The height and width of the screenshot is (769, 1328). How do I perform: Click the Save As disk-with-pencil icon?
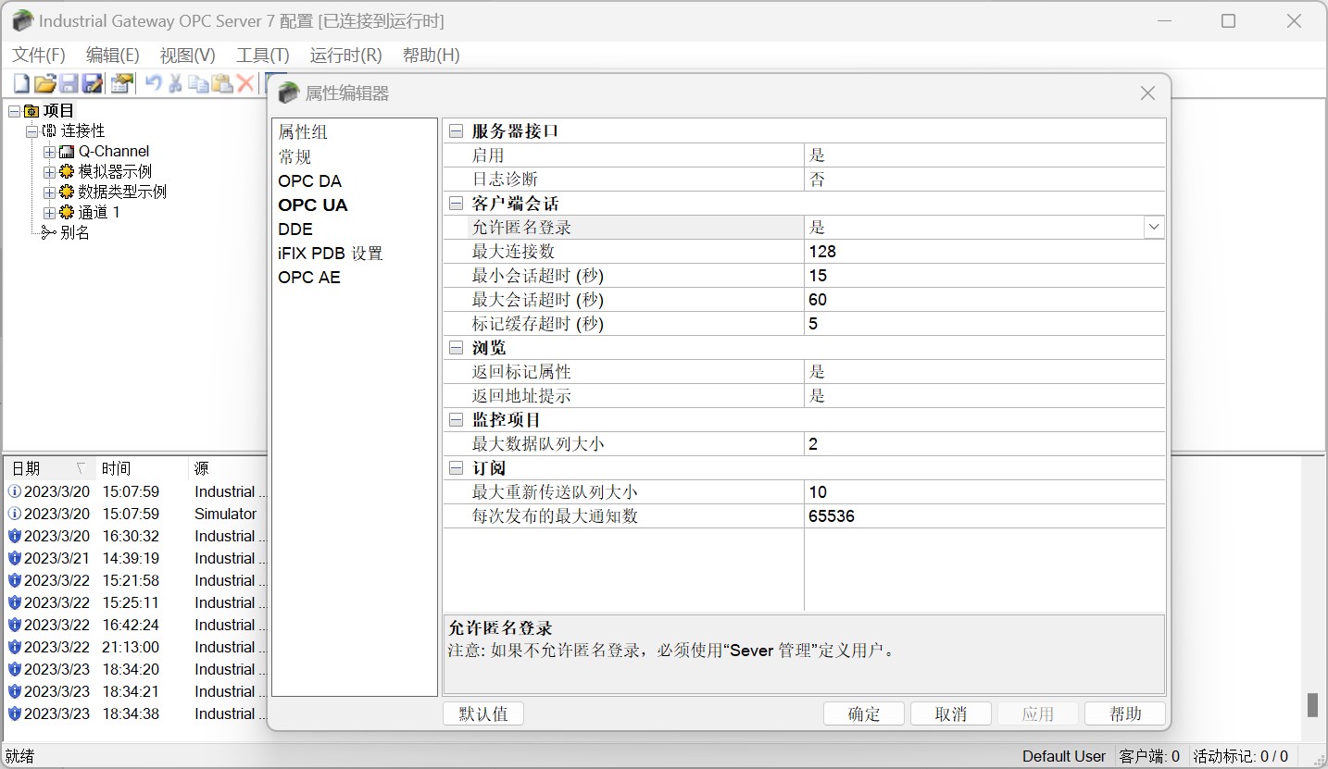93,84
